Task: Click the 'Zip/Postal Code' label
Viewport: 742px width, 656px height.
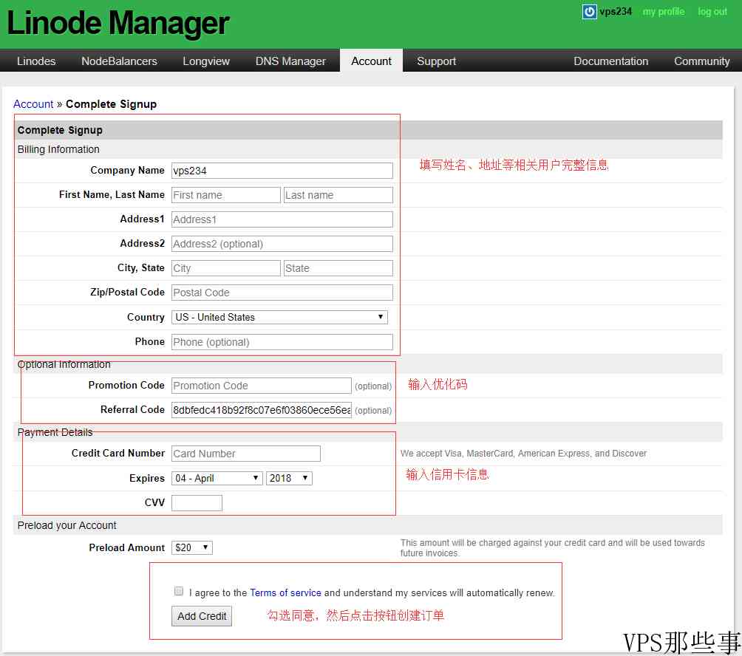Action: (127, 293)
